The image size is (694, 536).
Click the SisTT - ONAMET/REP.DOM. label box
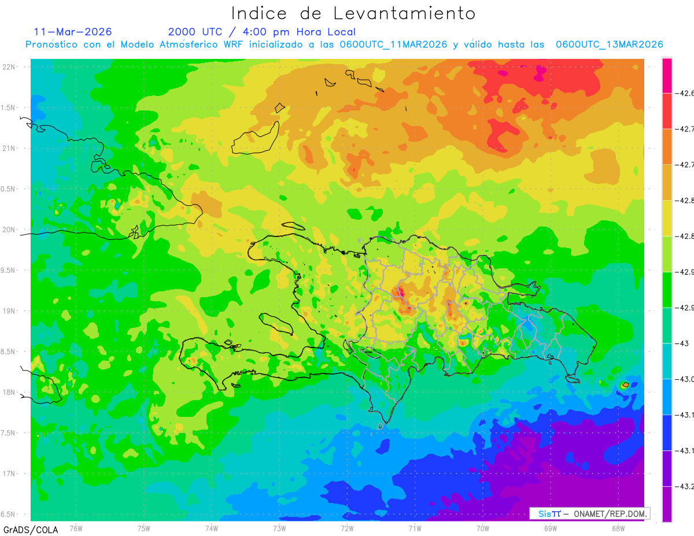(x=589, y=513)
